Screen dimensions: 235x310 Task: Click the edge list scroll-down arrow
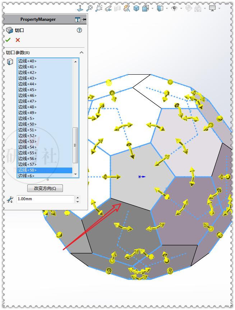coord(75,174)
